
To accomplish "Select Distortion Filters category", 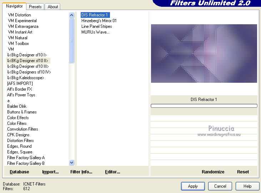I will click(20, 141).
